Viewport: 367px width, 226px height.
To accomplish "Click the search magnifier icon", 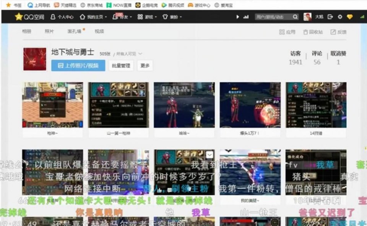I will pos(295,17).
